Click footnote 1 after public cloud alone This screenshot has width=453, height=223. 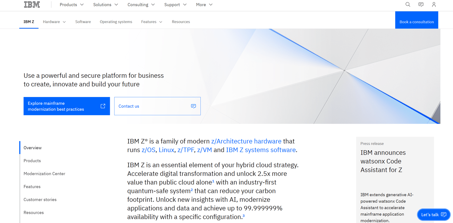click(213, 181)
